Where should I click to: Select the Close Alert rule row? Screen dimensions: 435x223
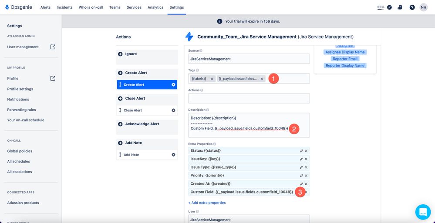[147, 110]
